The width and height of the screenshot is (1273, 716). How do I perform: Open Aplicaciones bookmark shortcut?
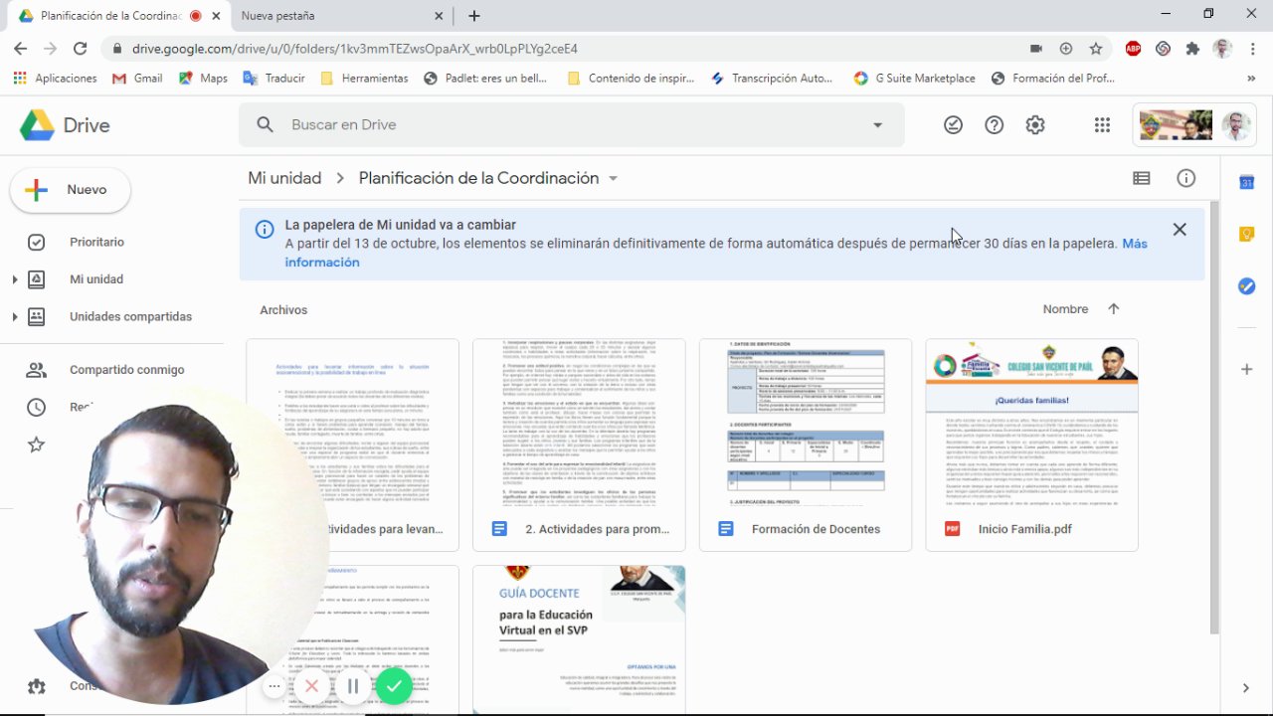(55, 78)
